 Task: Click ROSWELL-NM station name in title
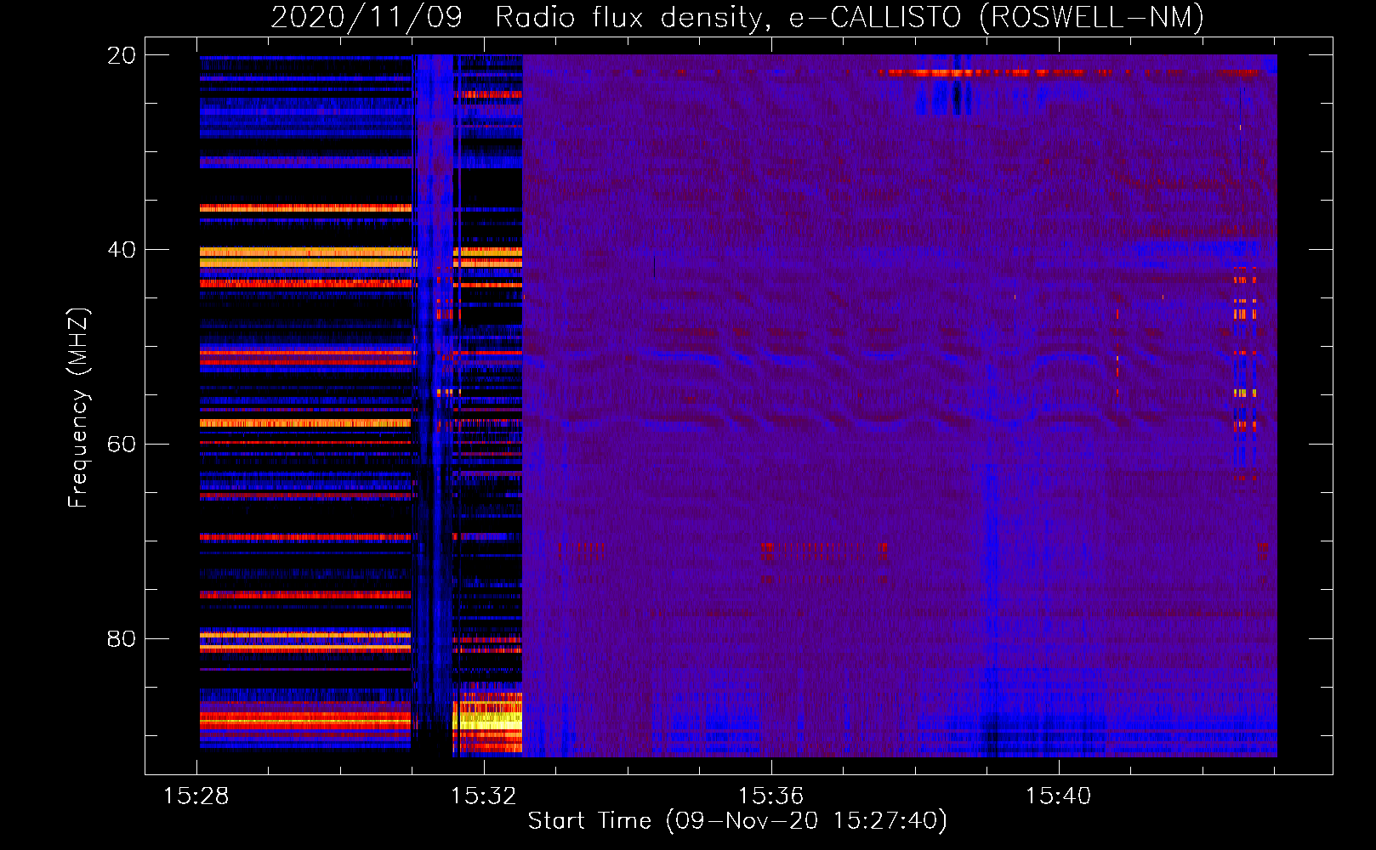pyautogui.click(x=1091, y=17)
